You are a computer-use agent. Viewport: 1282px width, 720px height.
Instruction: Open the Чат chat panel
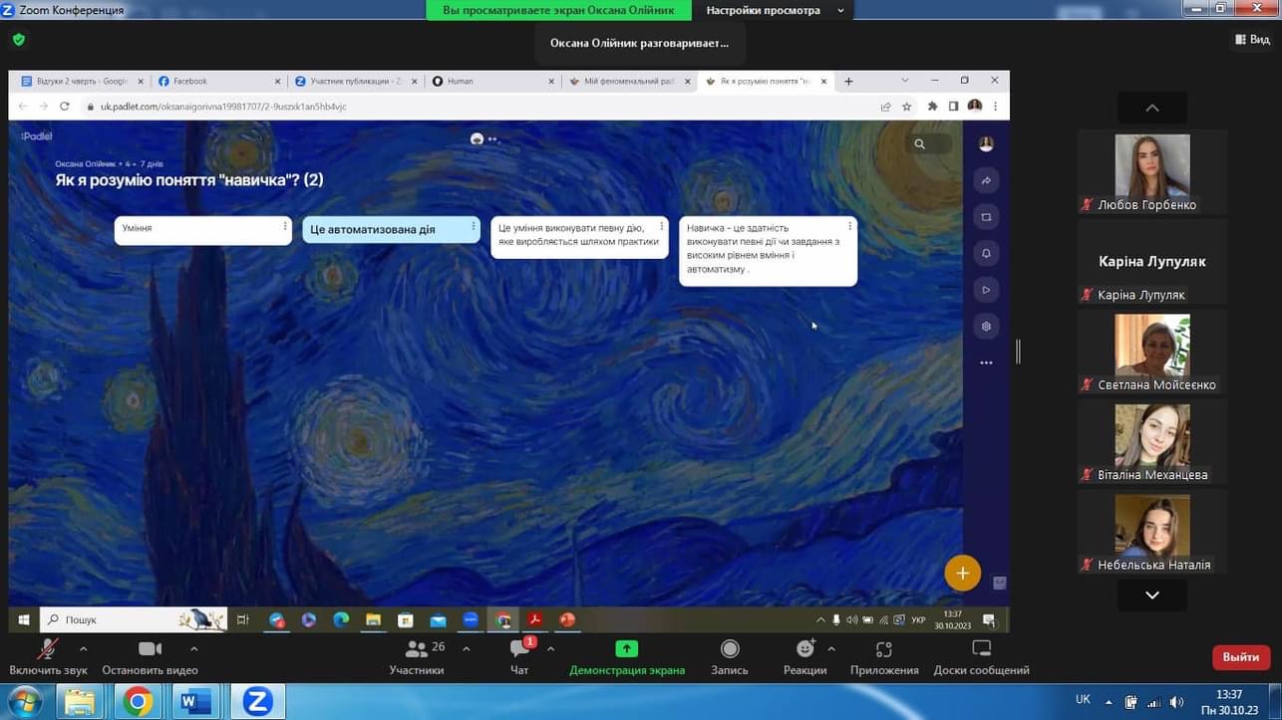[x=519, y=657]
